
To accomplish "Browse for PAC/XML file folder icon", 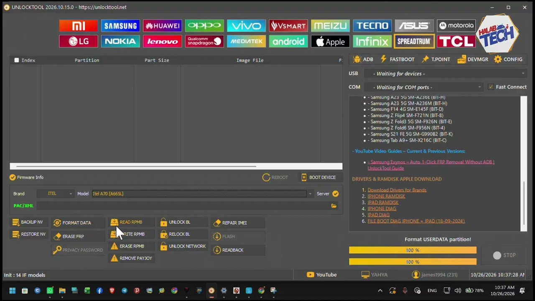I will click(x=334, y=206).
